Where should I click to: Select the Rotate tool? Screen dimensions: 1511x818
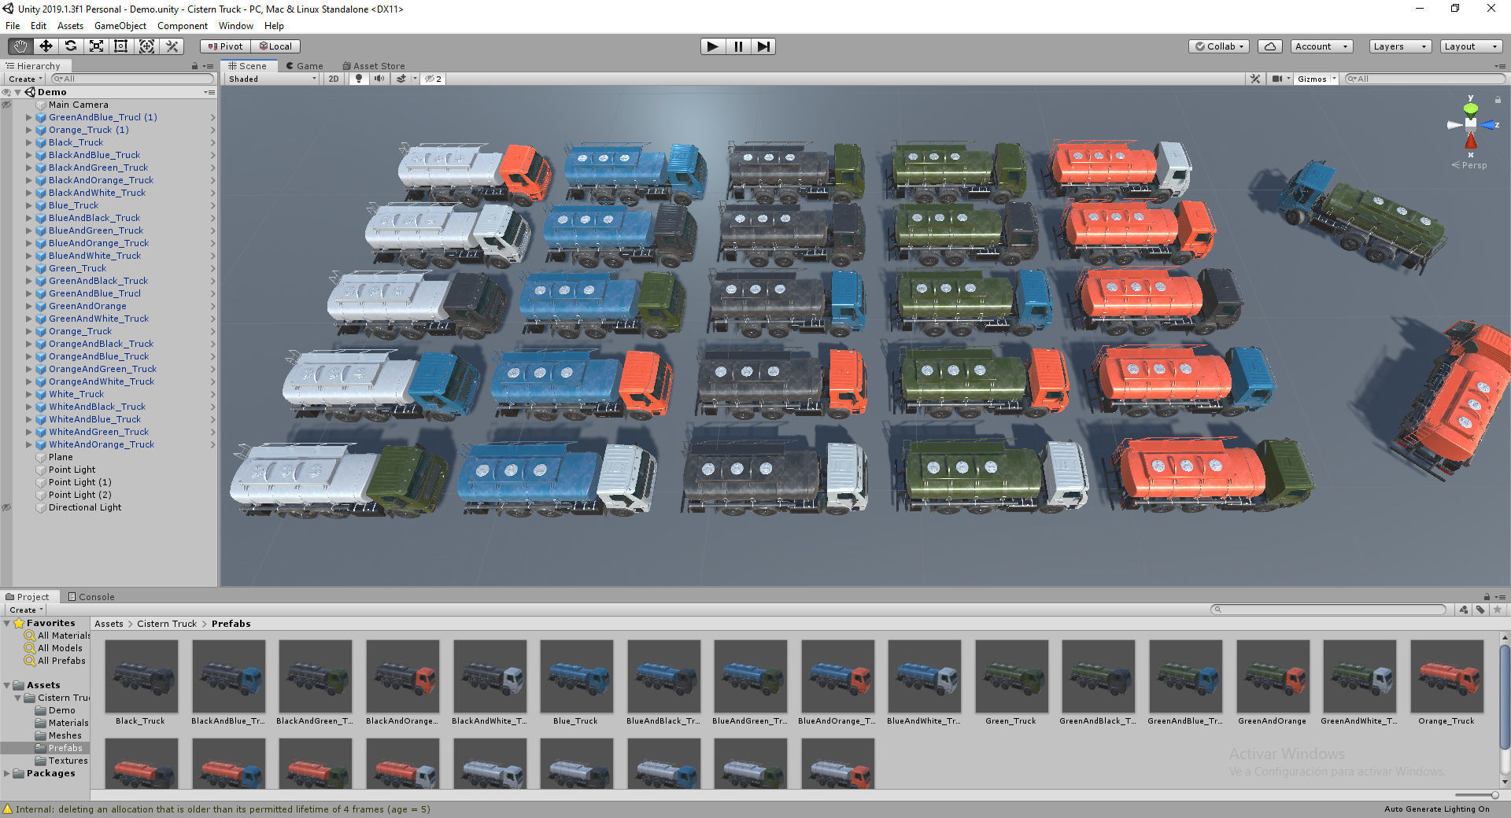pyautogui.click(x=71, y=46)
